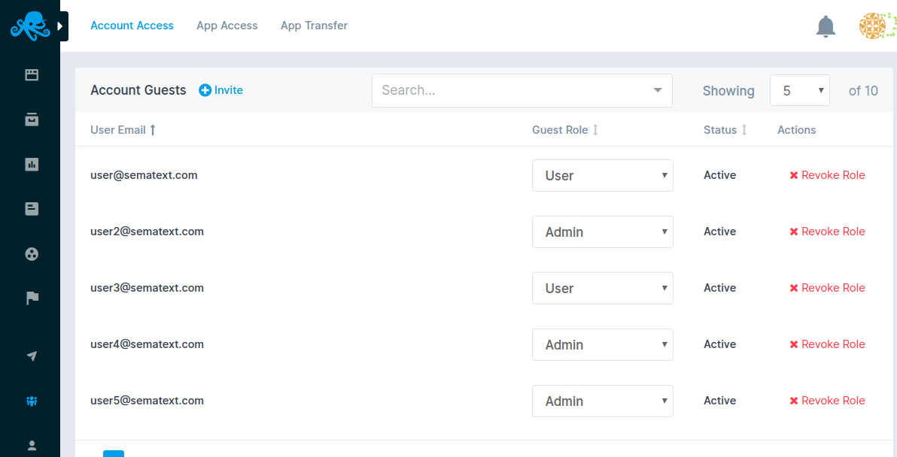Click Active status of user5@sematext.com
The image size is (897, 457).
pos(719,401)
